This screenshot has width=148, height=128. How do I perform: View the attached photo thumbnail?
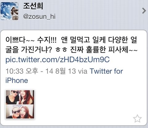[x=20, y=104]
